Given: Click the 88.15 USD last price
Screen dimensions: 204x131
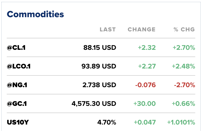Looking at the screenshot, I should tap(100, 48).
